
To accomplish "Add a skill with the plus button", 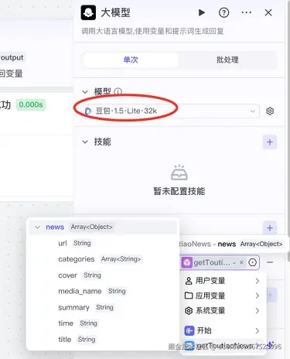I will coord(270,142).
